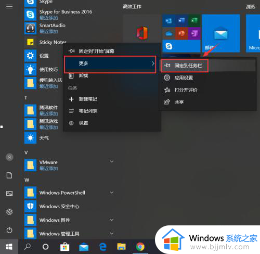Click the letter V section header
This screenshot has width=260, height=254.
click(26, 153)
